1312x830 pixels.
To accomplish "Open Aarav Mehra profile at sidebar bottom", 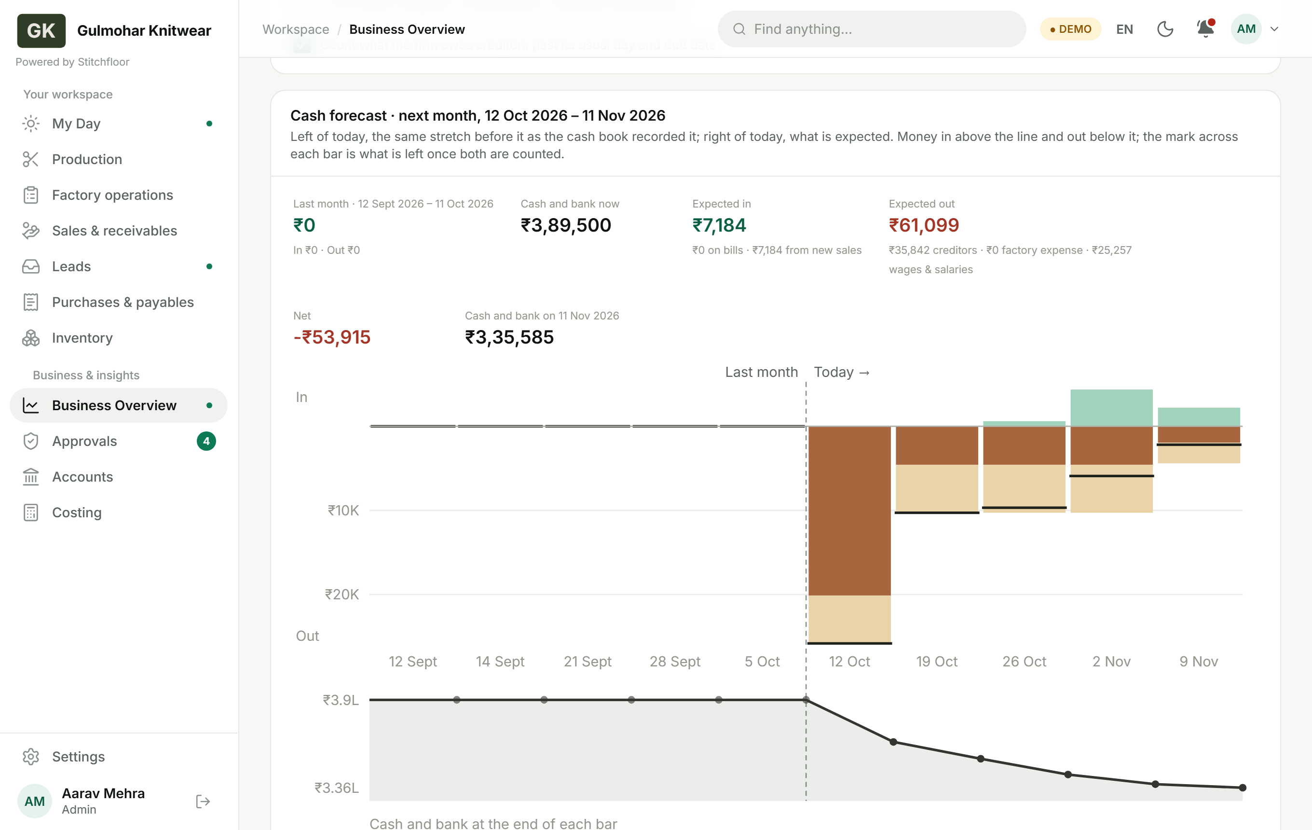I will pyautogui.click(x=103, y=801).
